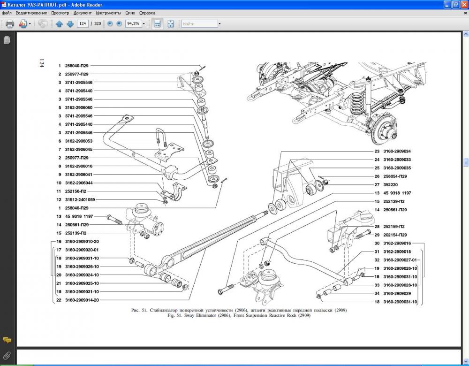This screenshot has height=366, width=469.
Task: Click the Print icon in the toolbar
Action: pyautogui.click(x=9, y=23)
